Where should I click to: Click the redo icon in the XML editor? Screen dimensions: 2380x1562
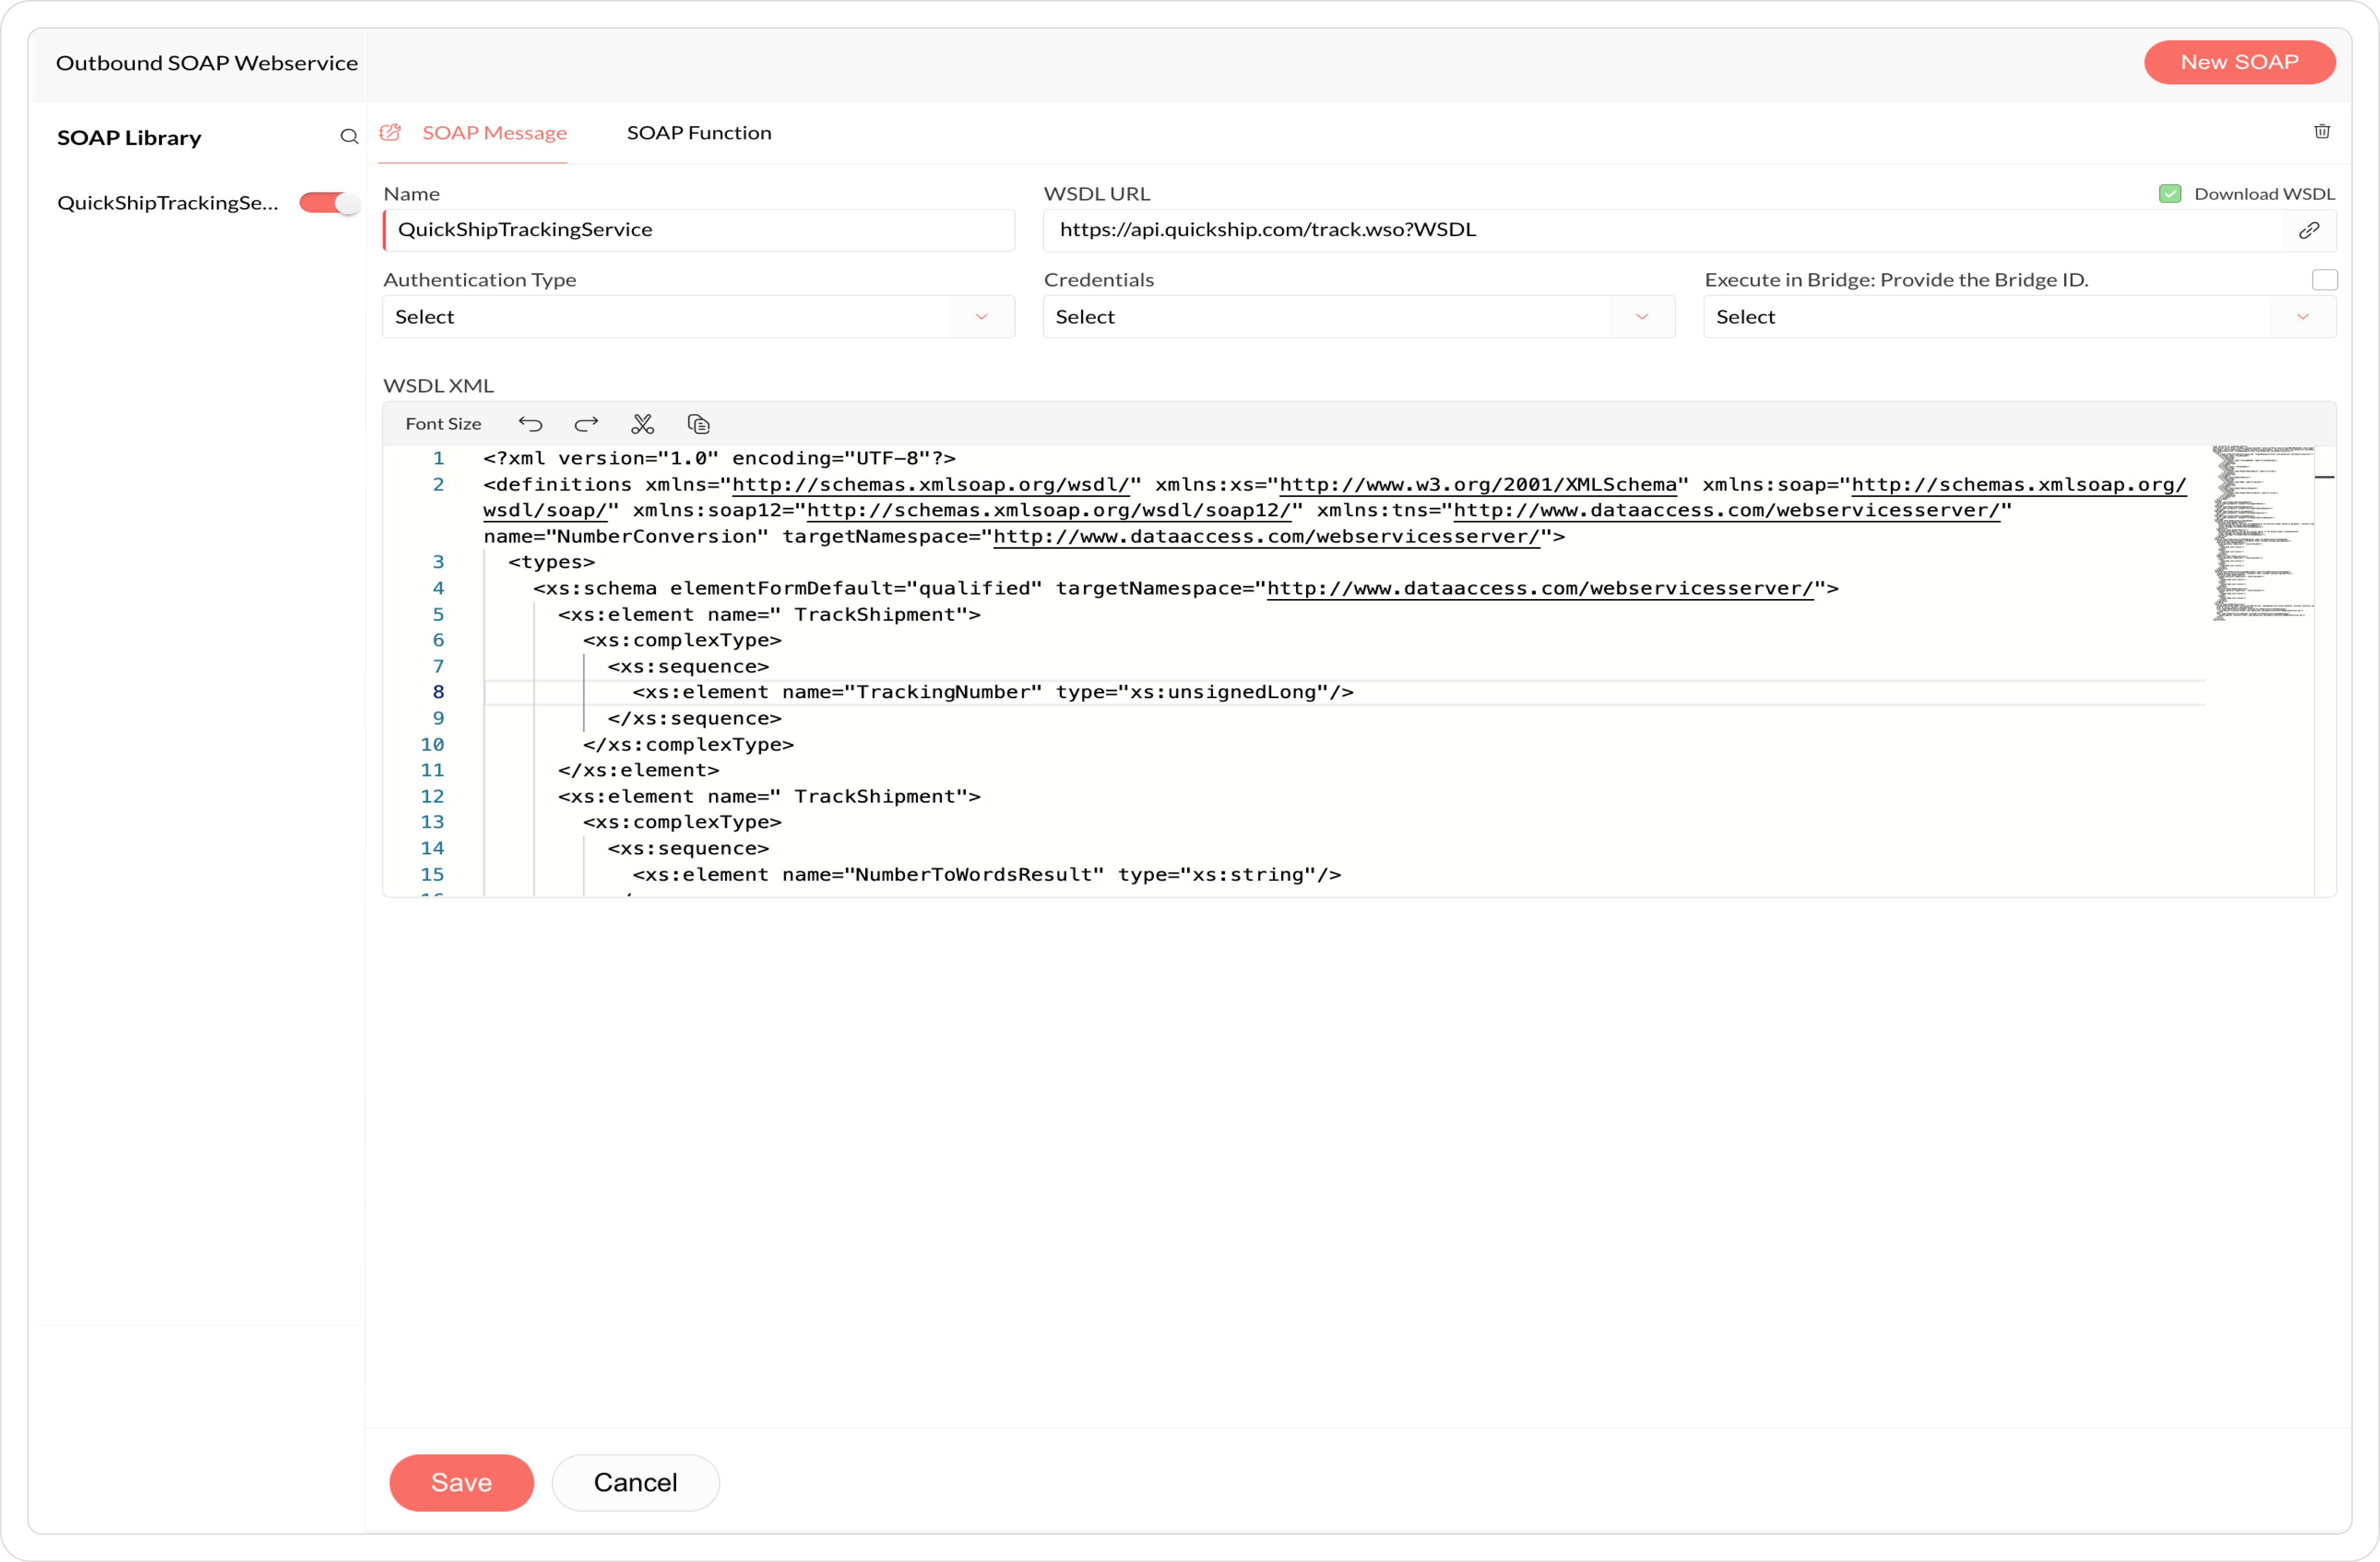pyautogui.click(x=586, y=425)
